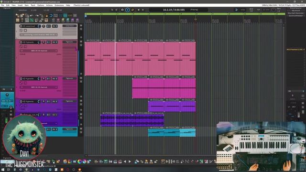Arm the purple Pigments track for recording
Image resolution: width=306 pixels, height=172 pixels.
point(21,101)
